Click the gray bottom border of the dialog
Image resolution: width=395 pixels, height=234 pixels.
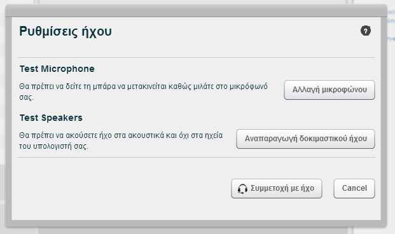tap(196, 223)
